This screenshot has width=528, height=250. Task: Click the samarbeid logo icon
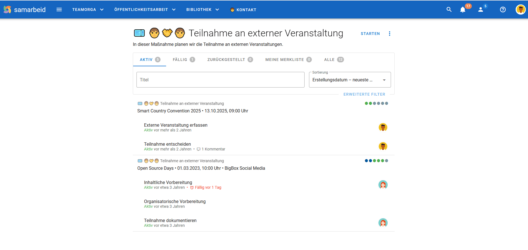(x=7, y=10)
